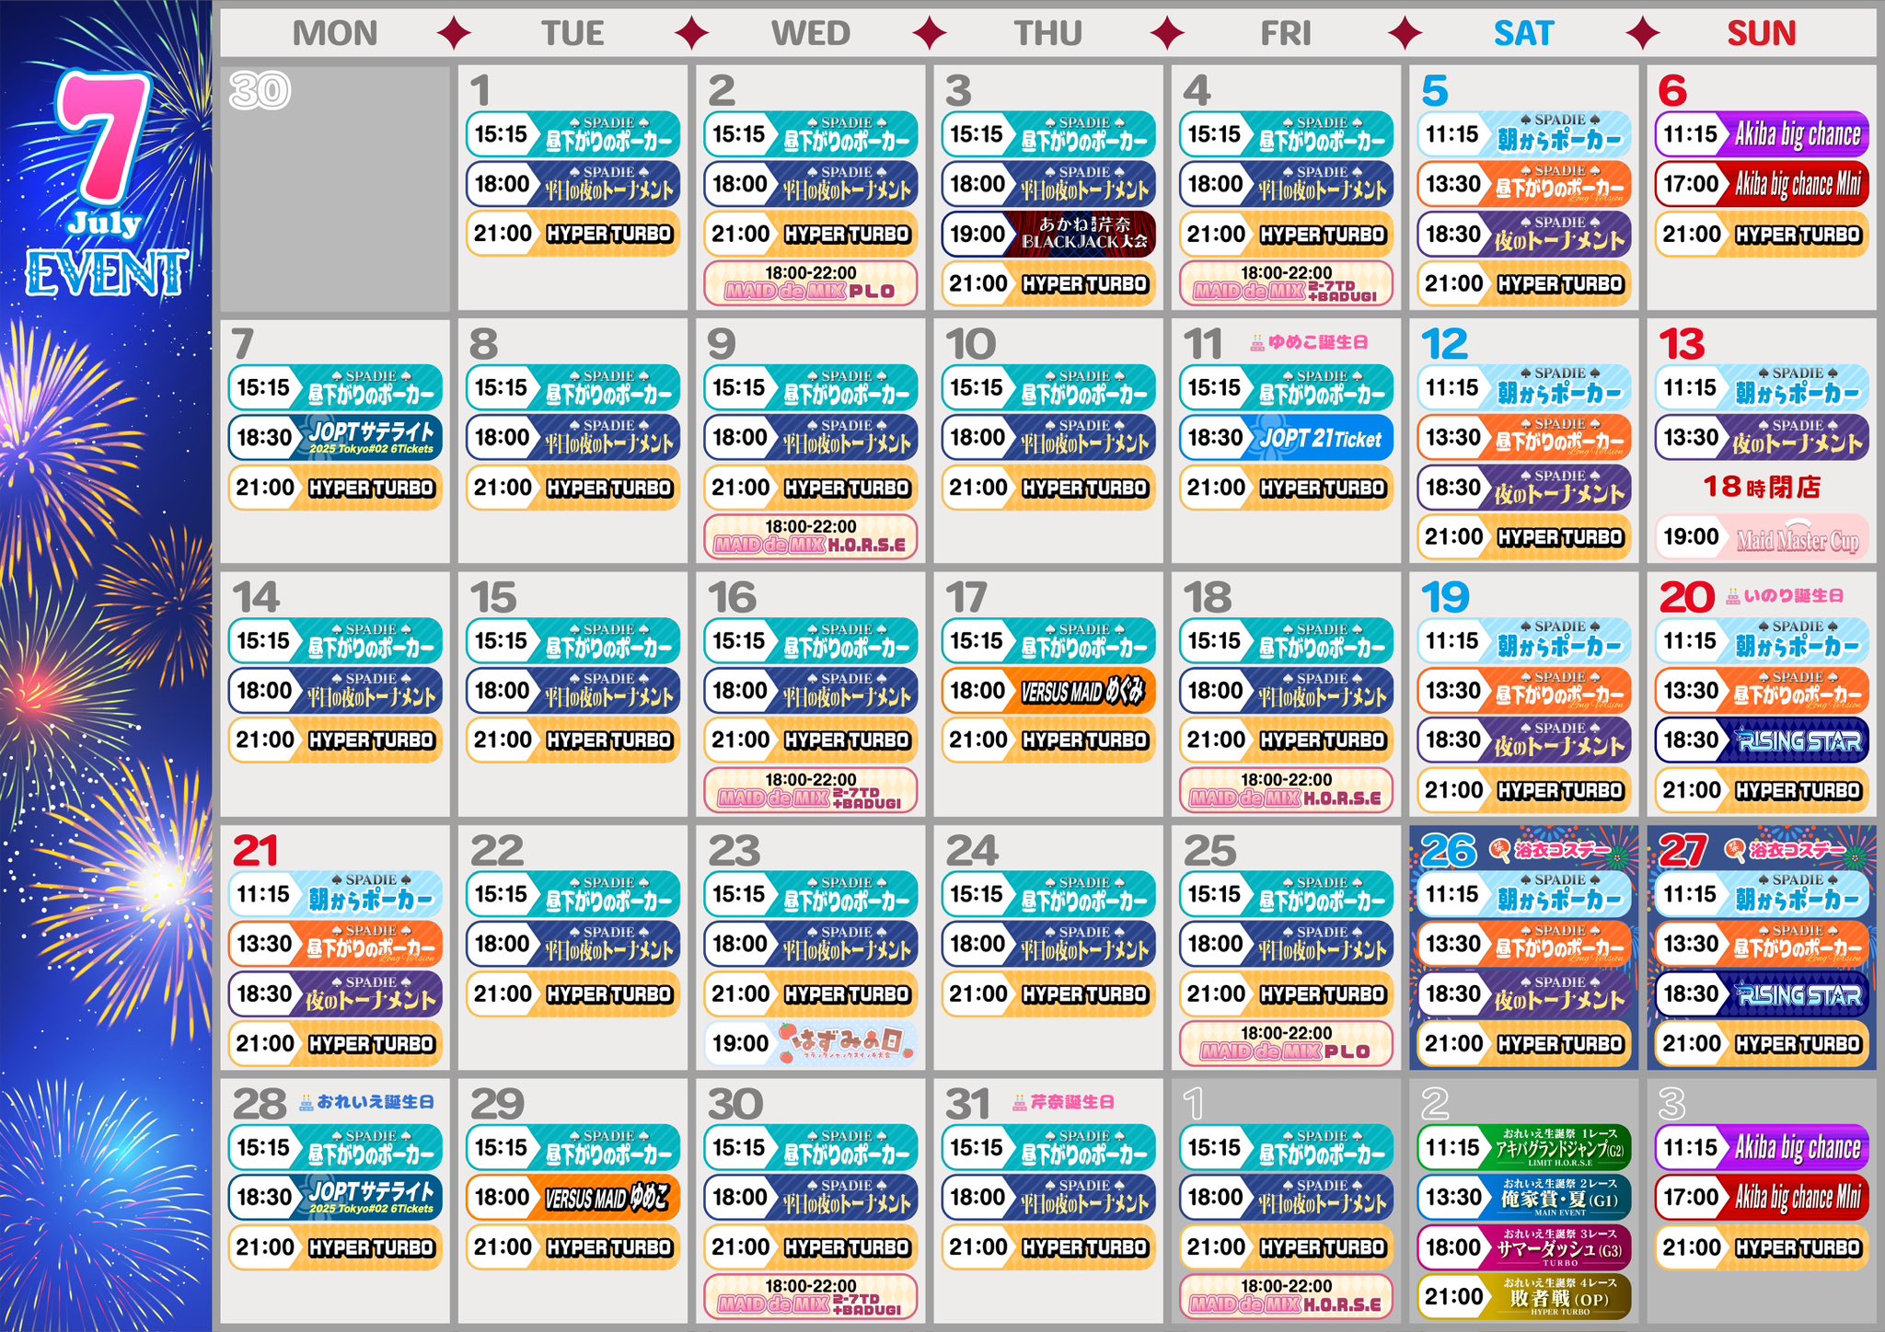
Task: Open the 18:00 VERSUS MAID めぐみ event
Action: click(1048, 691)
